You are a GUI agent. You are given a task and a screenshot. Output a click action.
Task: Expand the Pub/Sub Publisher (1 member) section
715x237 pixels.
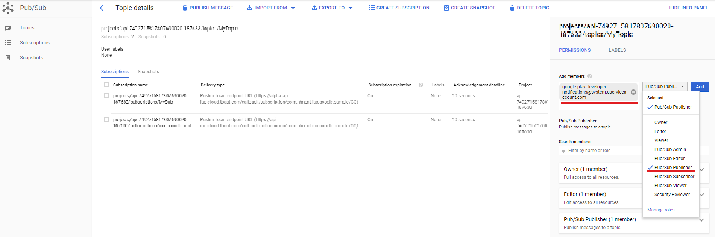coord(701,220)
